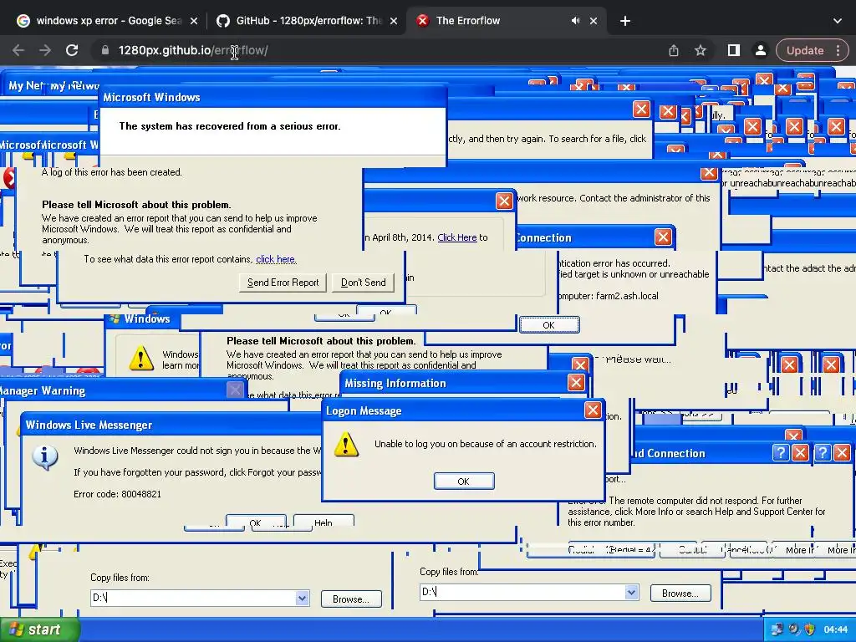Close the Connection authentication error dialog
The height and width of the screenshot is (642, 856).
pyautogui.click(x=663, y=237)
